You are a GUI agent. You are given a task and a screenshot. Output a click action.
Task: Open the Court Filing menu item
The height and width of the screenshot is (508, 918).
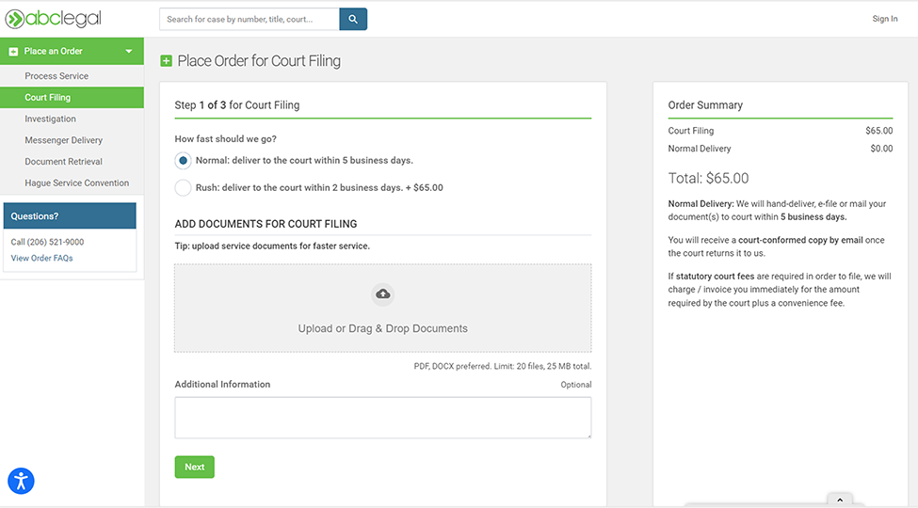[48, 98]
